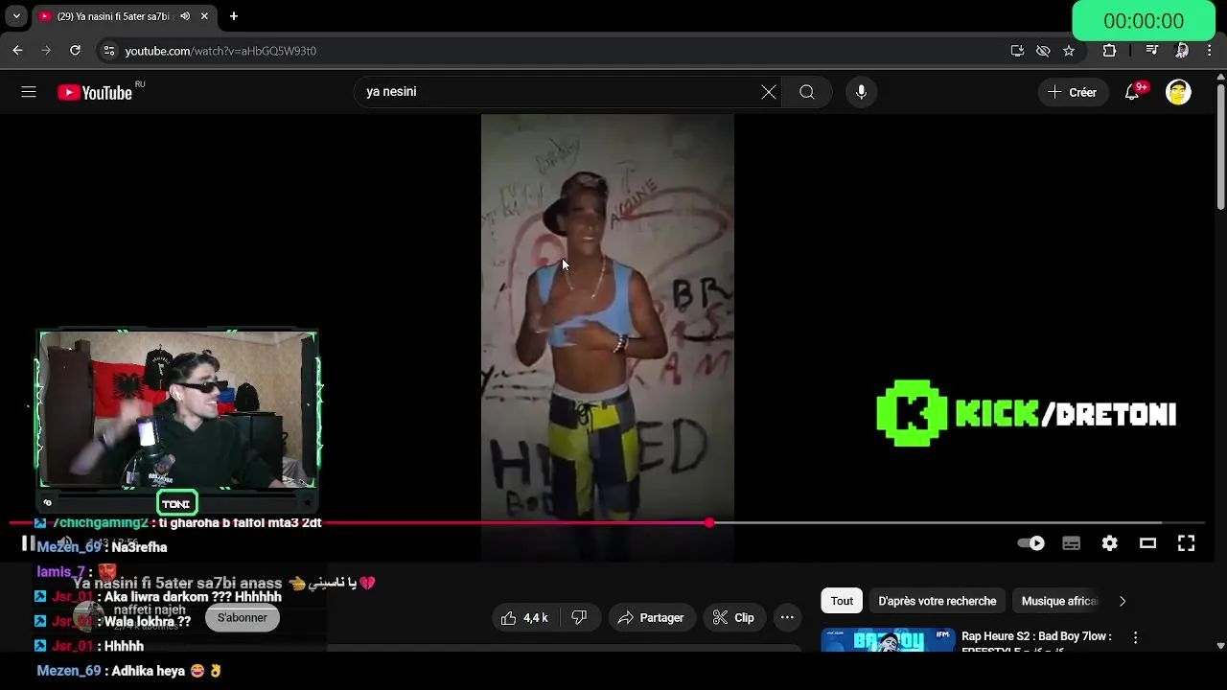Screen dimensions: 1227x690
Task: Pause the video with the pause button
Action: point(29,543)
